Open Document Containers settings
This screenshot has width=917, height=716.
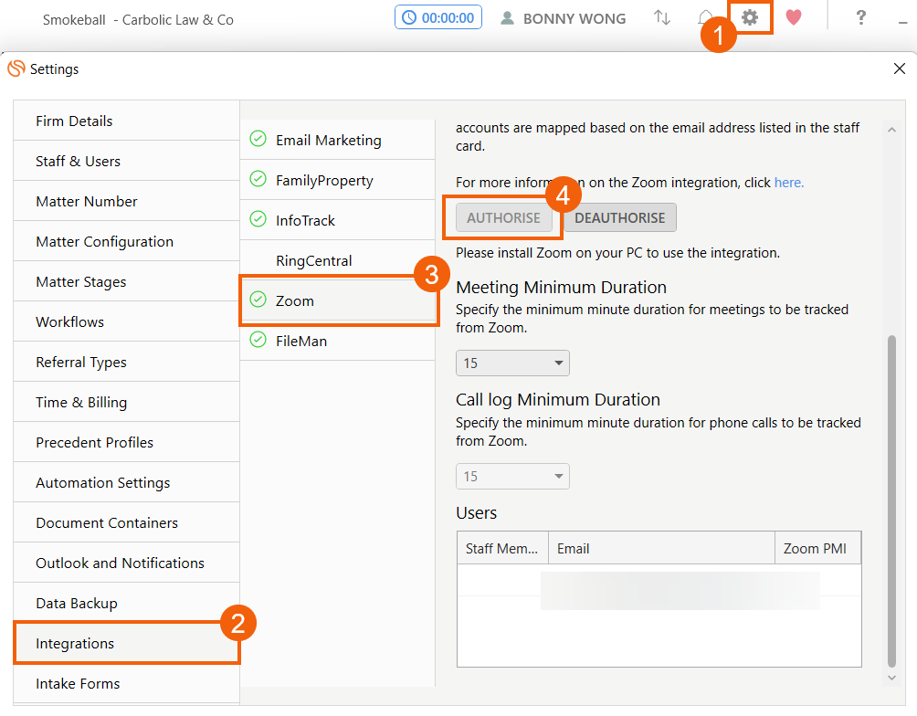pos(126,523)
